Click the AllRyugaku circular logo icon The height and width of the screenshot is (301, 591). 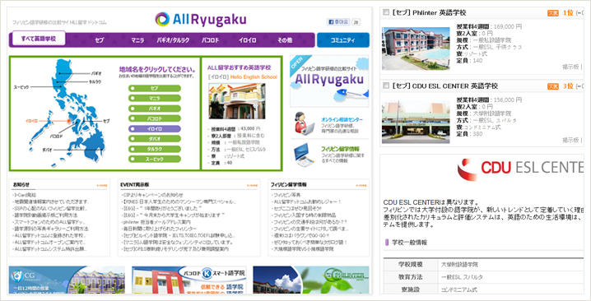162,19
